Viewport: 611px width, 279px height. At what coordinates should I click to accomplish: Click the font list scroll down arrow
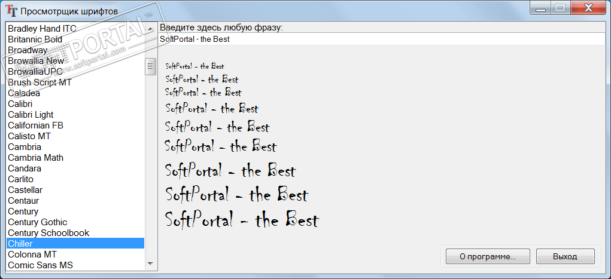[150, 264]
